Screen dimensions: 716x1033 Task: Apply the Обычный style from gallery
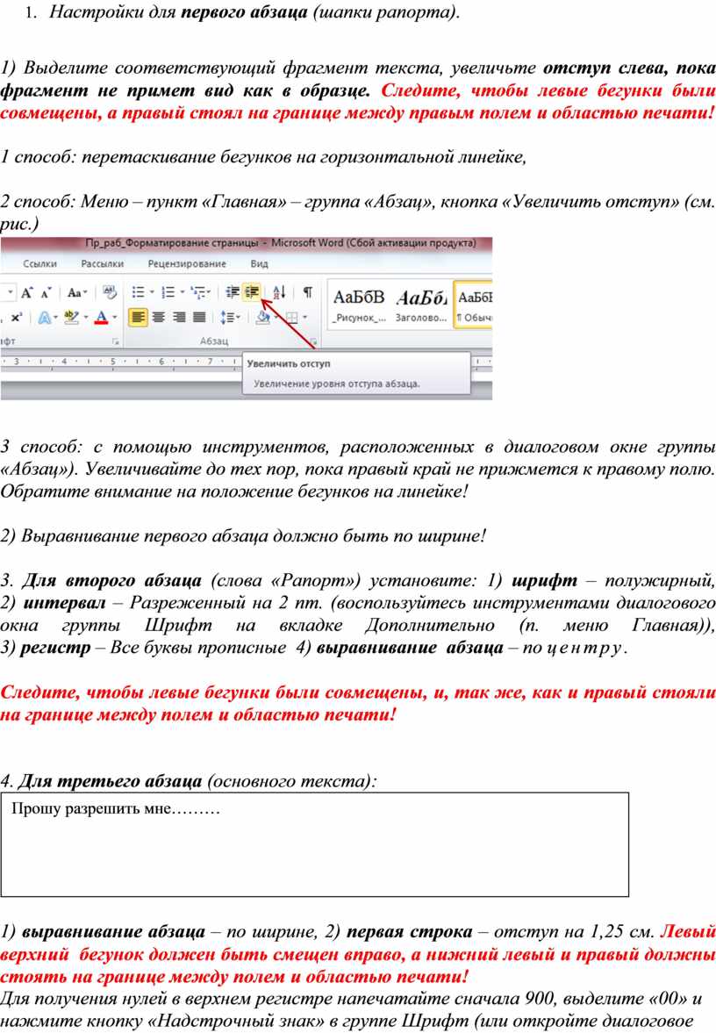(474, 305)
